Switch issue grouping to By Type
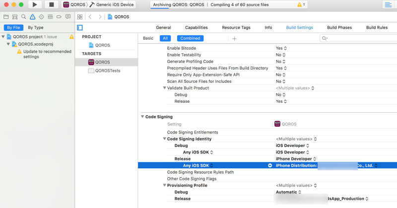 [x=36, y=28]
